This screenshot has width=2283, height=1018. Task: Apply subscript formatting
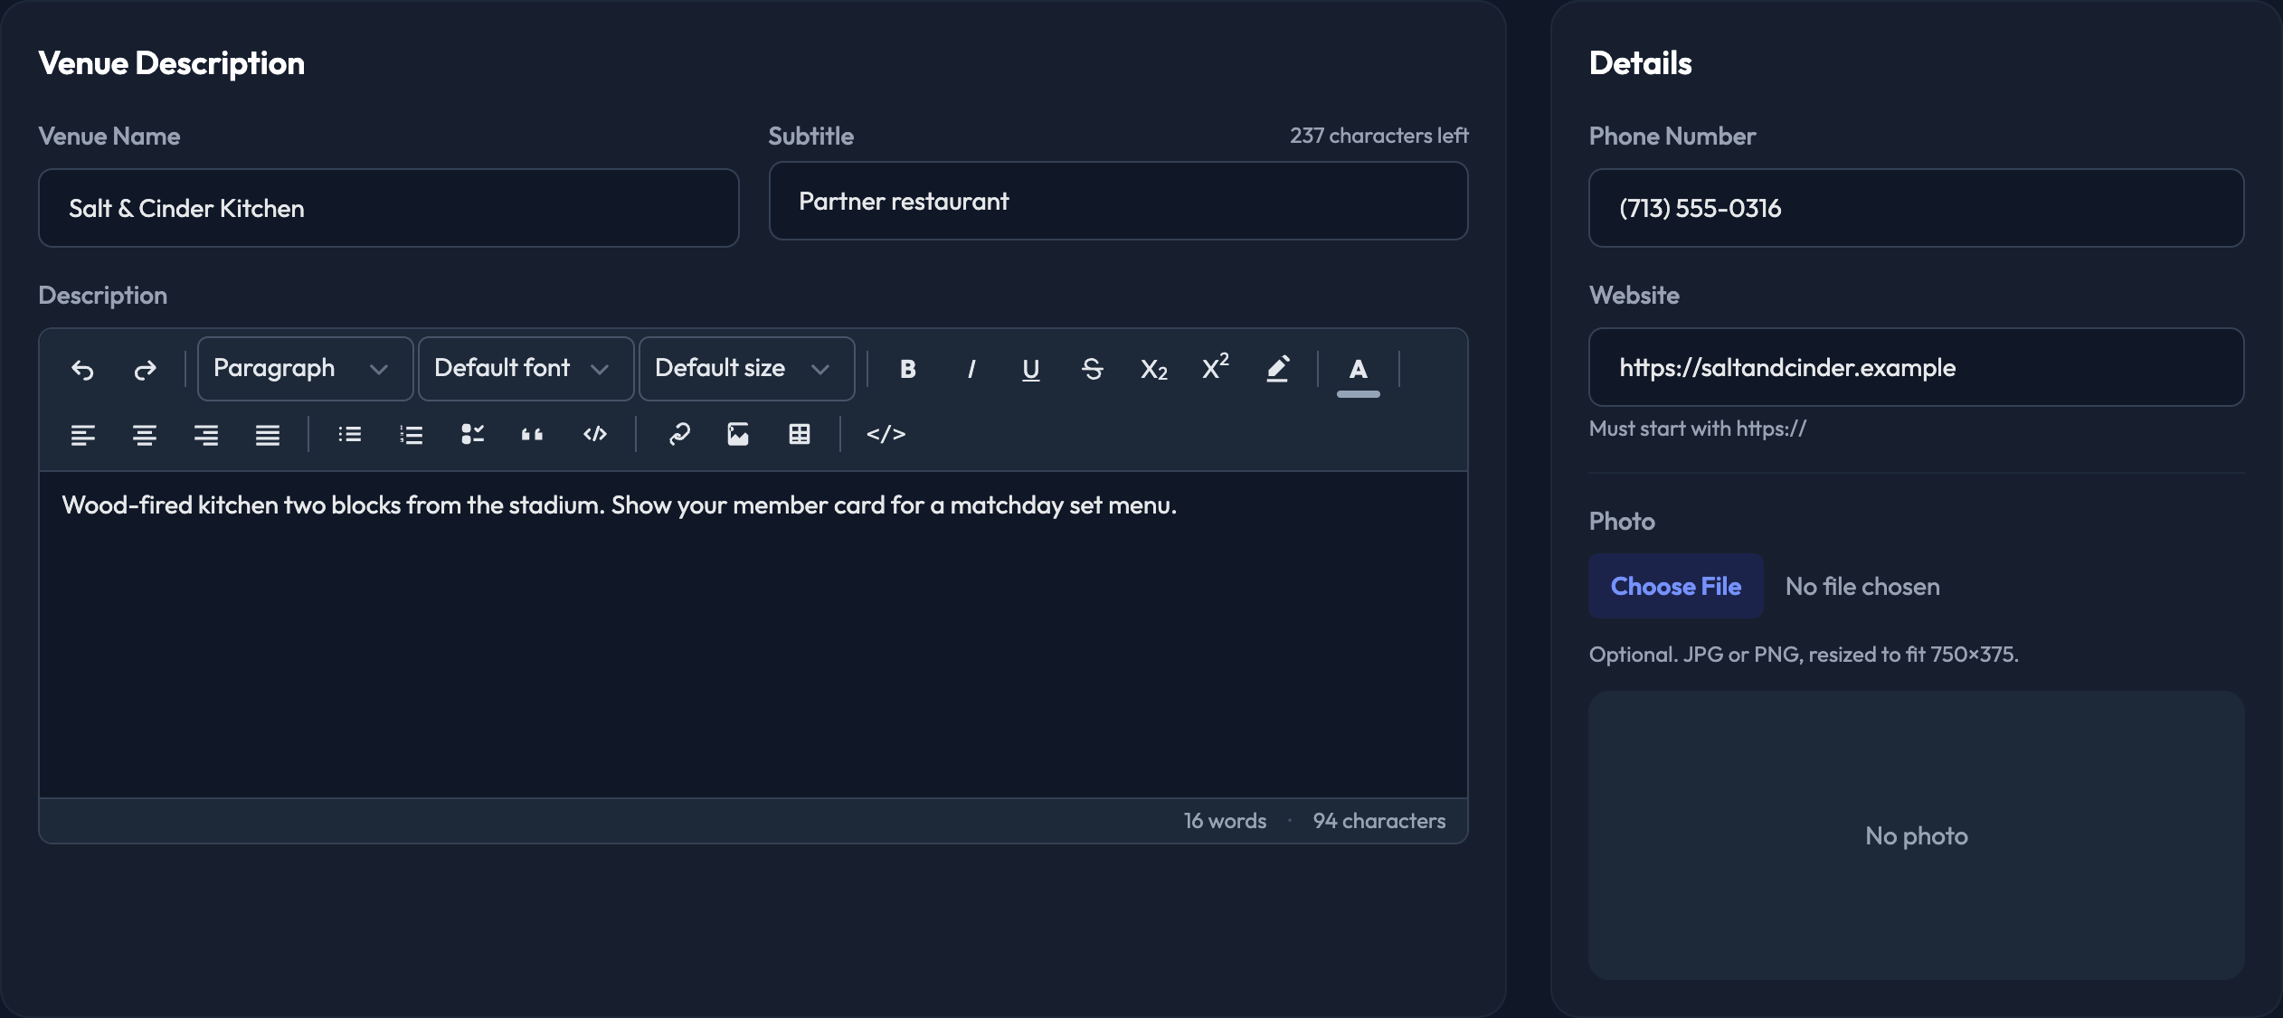(x=1154, y=369)
